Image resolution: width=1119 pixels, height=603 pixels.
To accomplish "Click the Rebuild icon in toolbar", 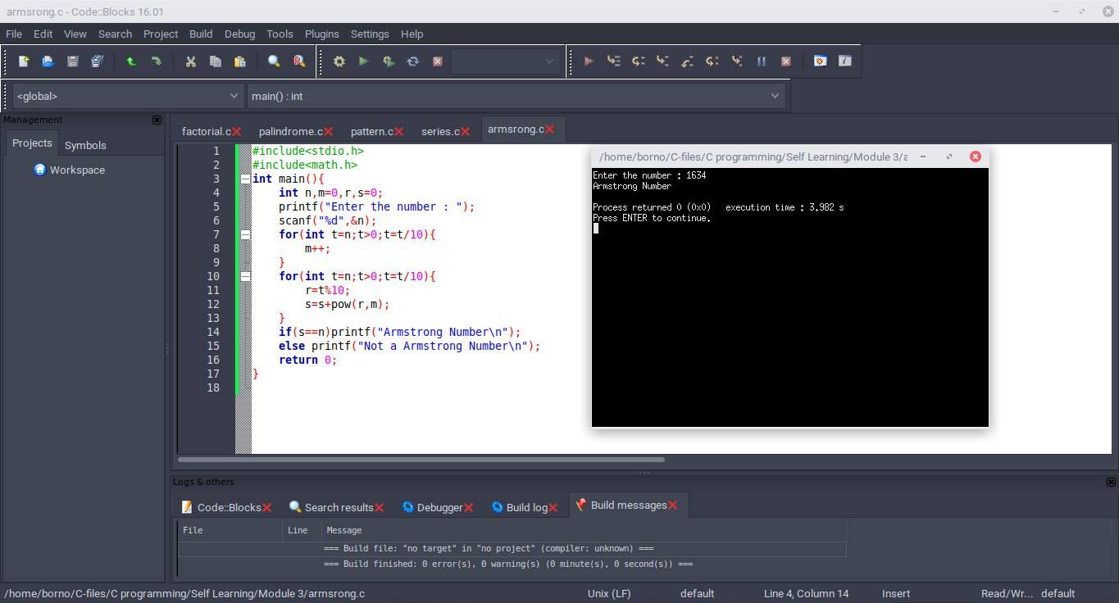I will pyautogui.click(x=412, y=61).
